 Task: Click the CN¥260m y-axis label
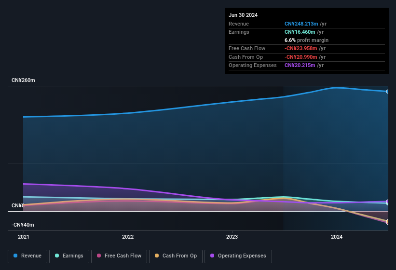pyautogui.click(x=23, y=80)
